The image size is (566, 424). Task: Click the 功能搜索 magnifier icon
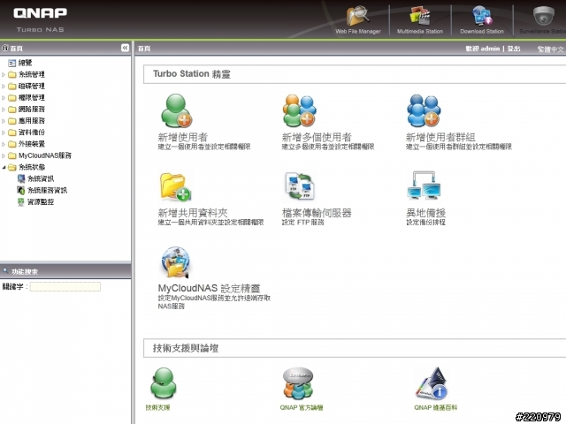tap(5, 271)
